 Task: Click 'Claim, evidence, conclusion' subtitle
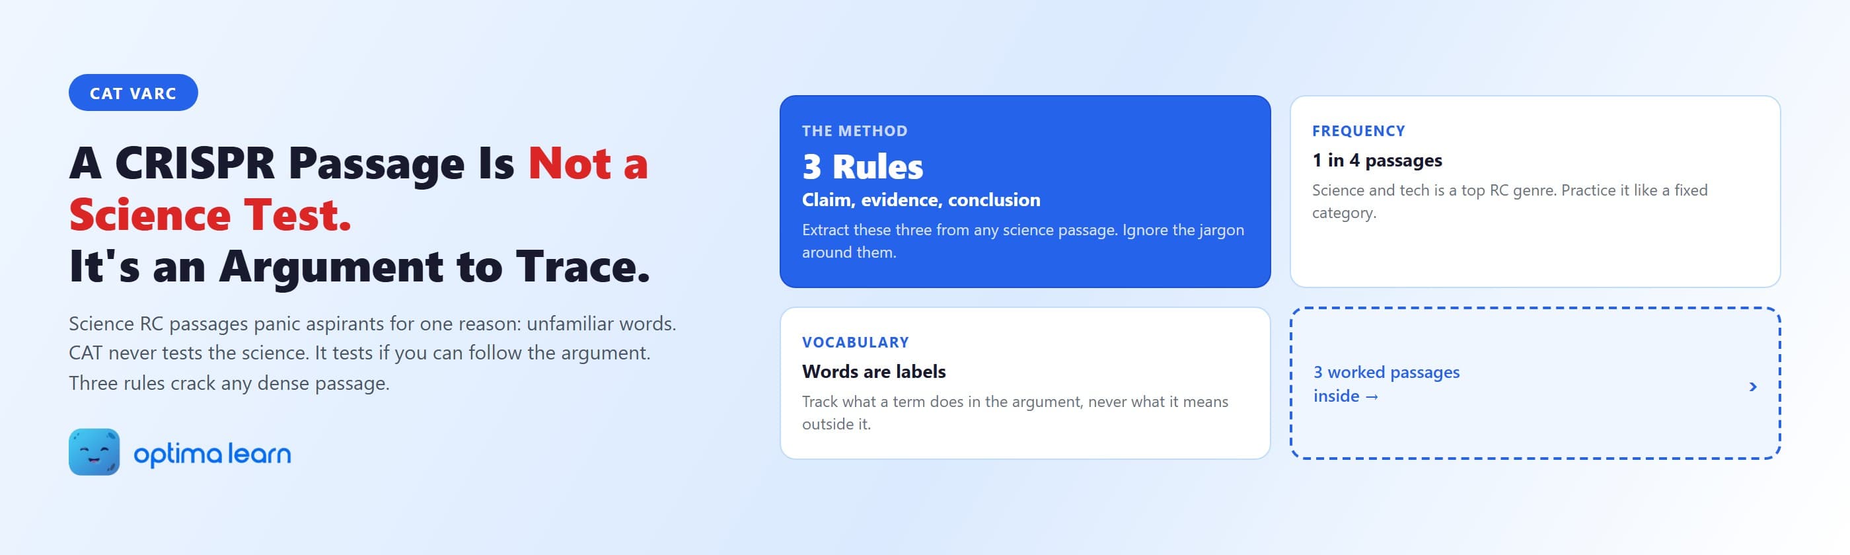(x=920, y=200)
